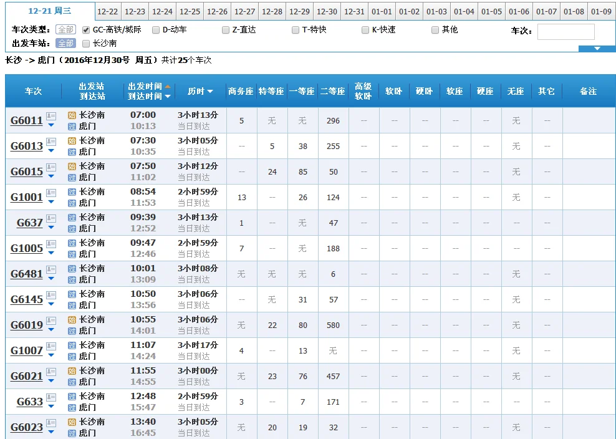Switch to the 12-25 date tab
This screenshot has height=439, width=616.
tap(190, 11)
